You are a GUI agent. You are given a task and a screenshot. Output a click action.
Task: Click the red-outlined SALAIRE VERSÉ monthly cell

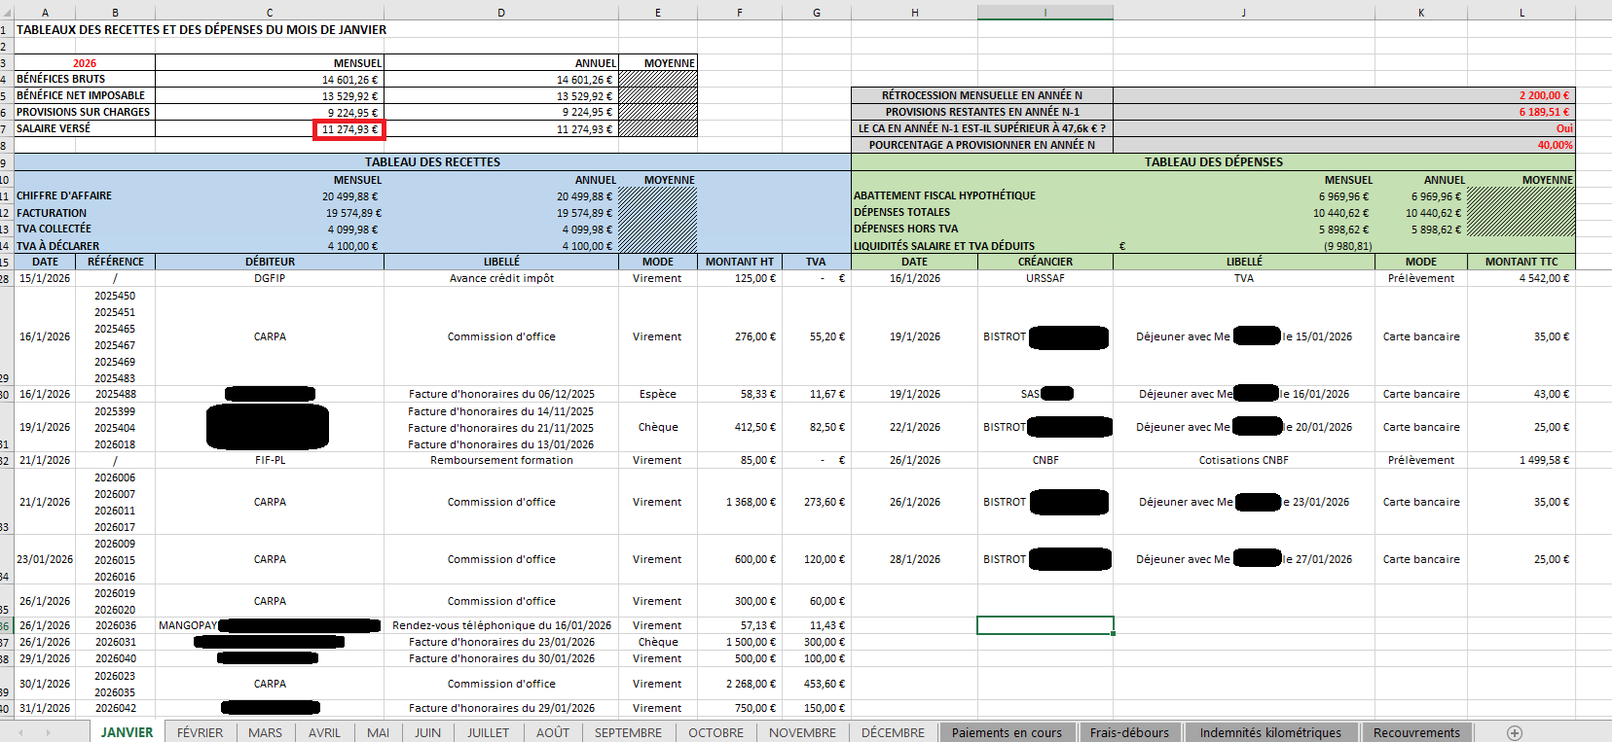(x=349, y=129)
